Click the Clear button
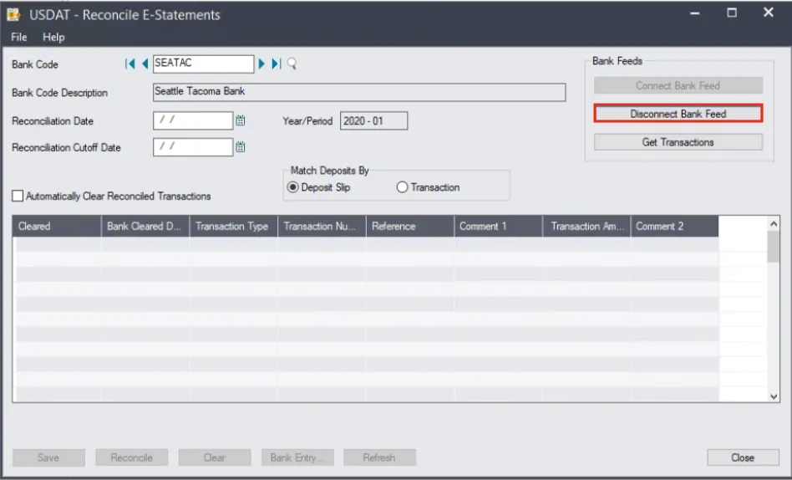The image size is (792, 480). 214,457
